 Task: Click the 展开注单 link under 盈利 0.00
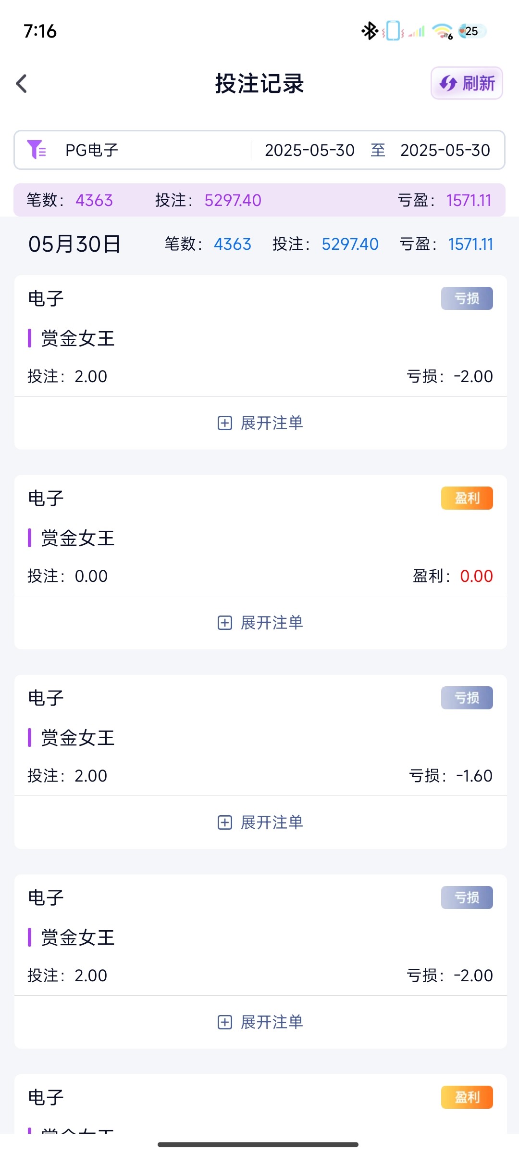(272, 623)
